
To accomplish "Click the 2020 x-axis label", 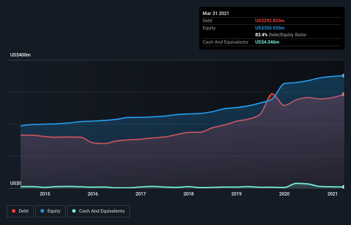I will pos(284,194).
